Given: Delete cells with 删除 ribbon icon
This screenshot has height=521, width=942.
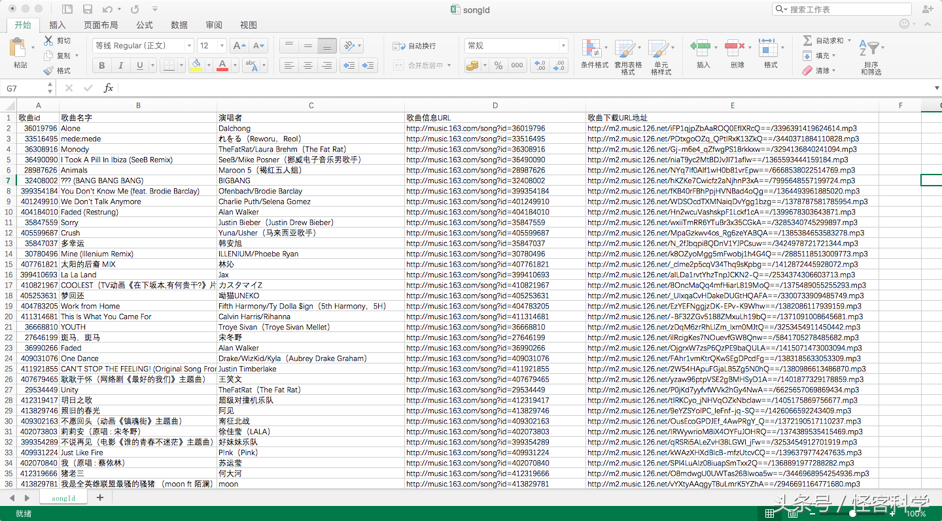Looking at the screenshot, I should (x=737, y=54).
